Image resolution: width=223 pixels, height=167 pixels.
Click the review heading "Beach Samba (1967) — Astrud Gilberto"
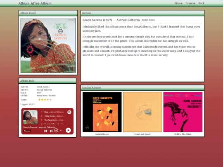click(111, 20)
